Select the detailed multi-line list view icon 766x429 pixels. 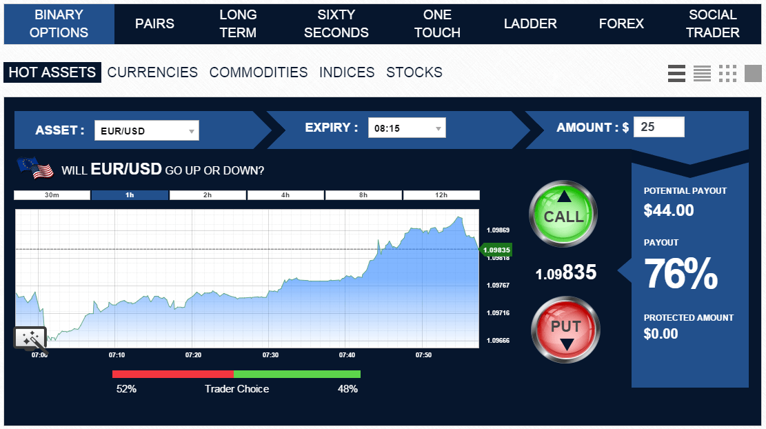[702, 72]
